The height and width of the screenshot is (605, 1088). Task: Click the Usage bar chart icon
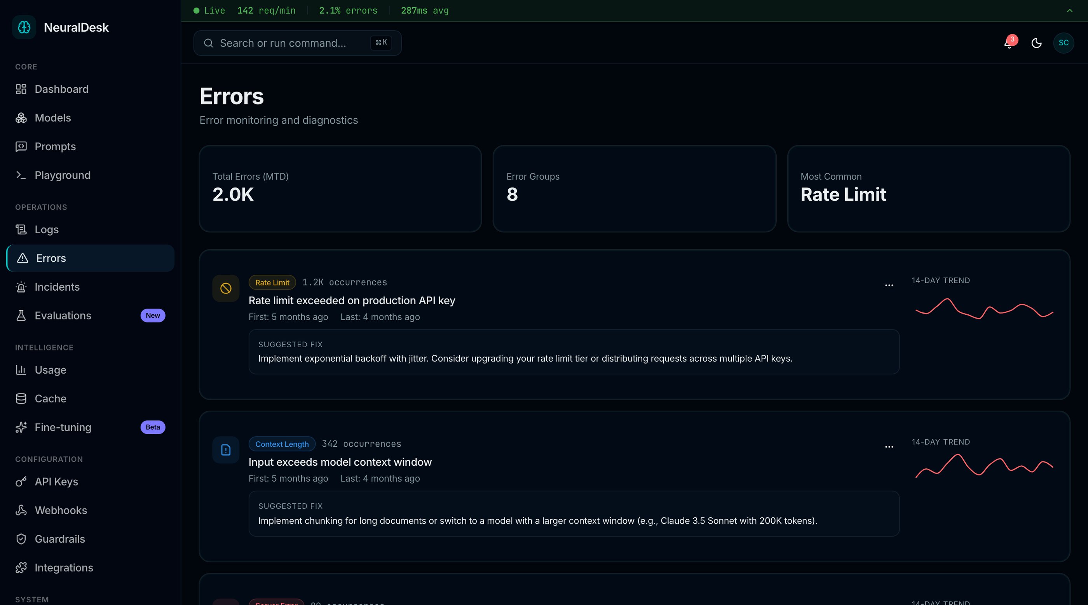pyautogui.click(x=21, y=370)
